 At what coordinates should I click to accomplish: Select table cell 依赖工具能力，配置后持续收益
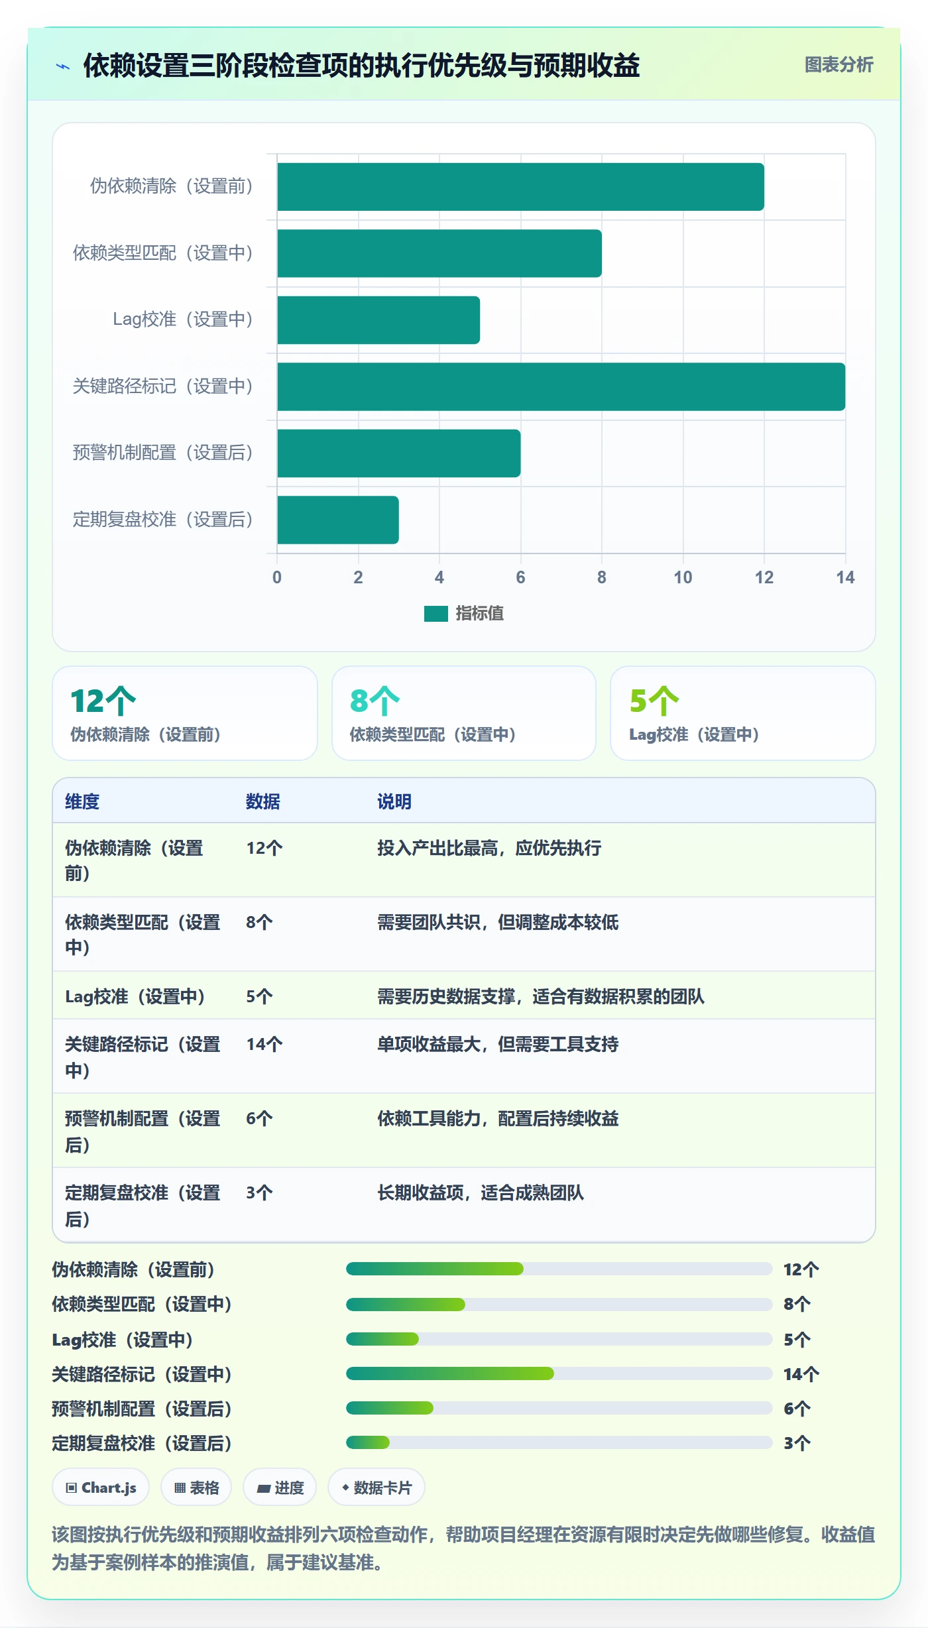pyautogui.click(x=498, y=1118)
